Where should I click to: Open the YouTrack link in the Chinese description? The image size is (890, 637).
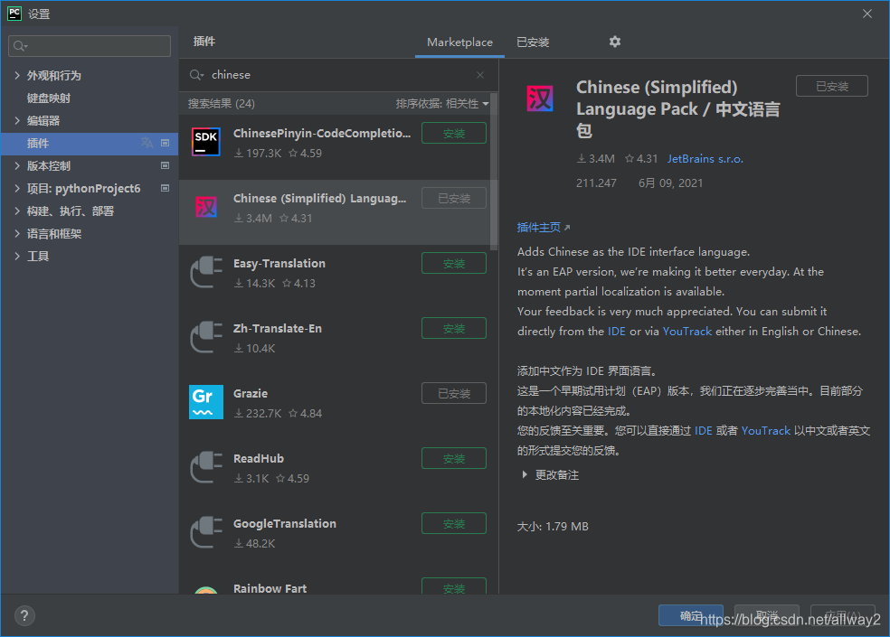(766, 430)
